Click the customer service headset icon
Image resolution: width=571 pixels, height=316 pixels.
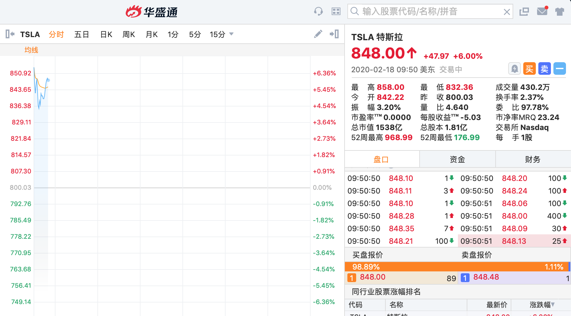tap(318, 12)
